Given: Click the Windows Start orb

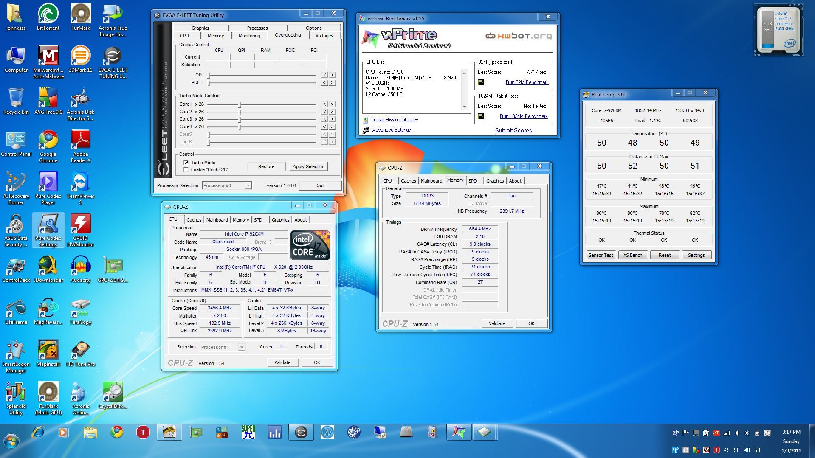Looking at the screenshot, I should pos(11,441).
